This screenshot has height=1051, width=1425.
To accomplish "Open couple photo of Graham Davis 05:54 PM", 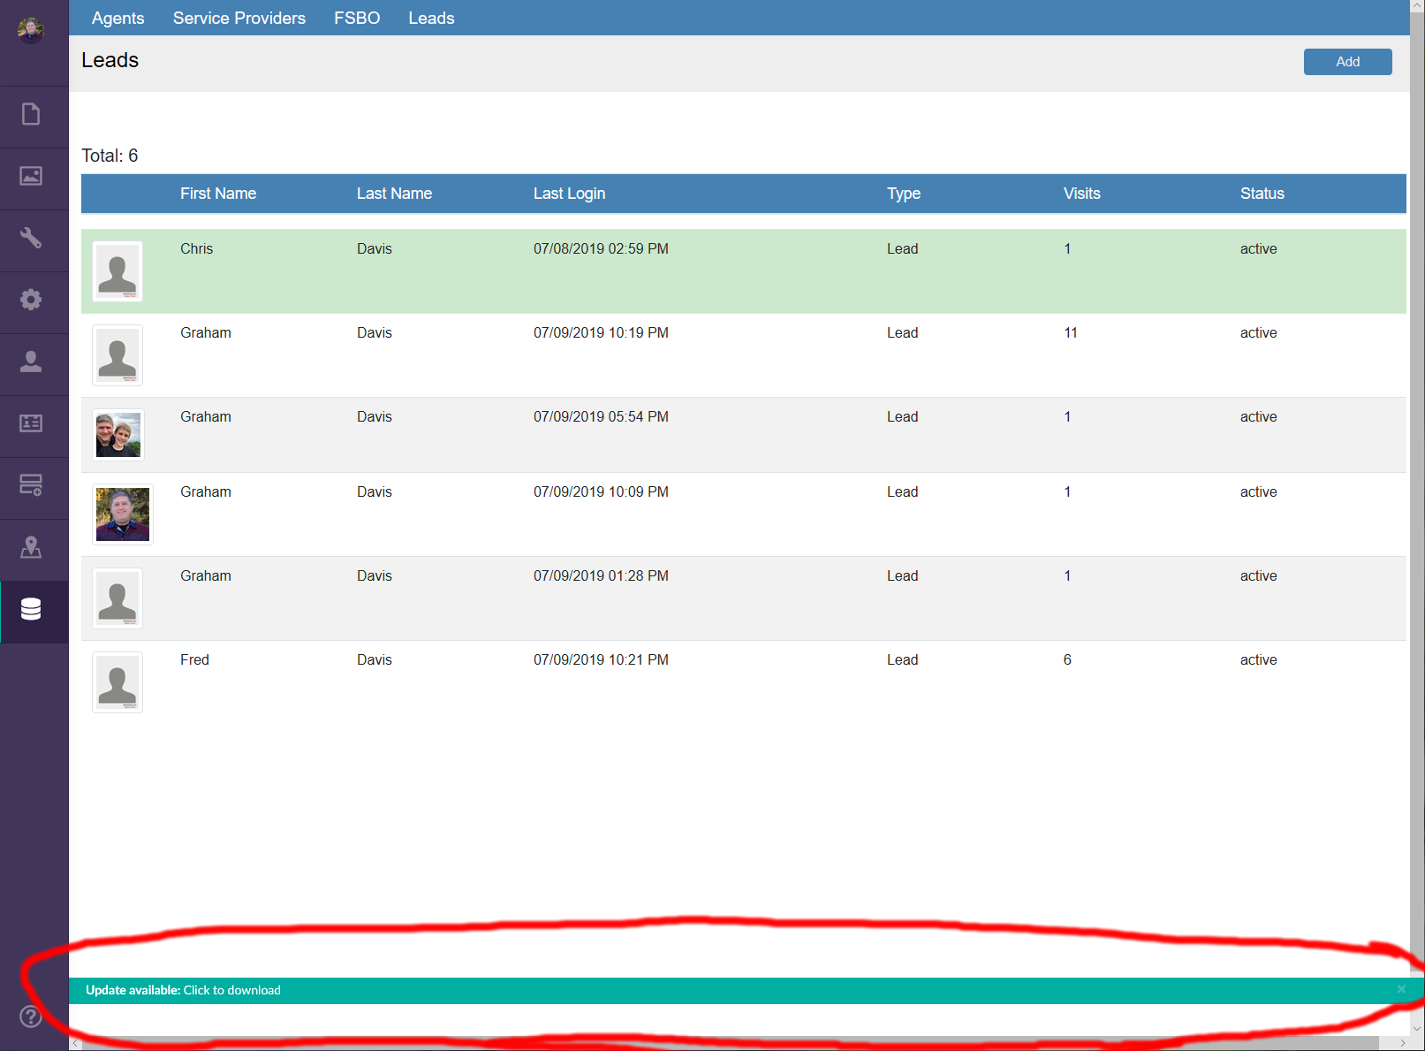I will click(x=118, y=435).
